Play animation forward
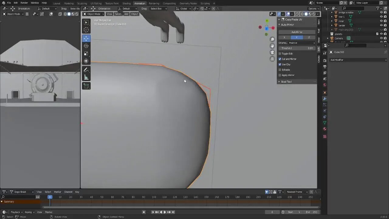The width and height of the screenshot is (389, 219). tap(165, 212)
